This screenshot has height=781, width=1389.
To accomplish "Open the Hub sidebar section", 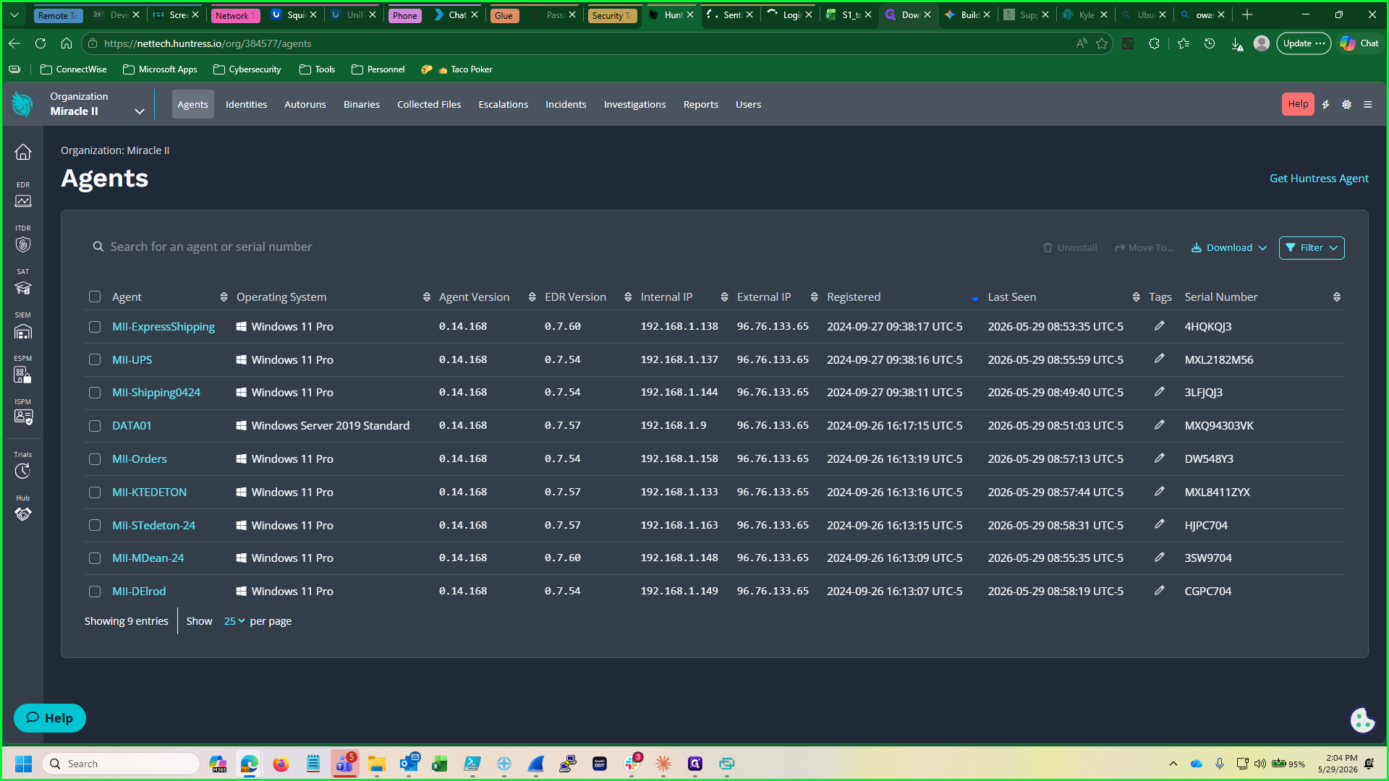I will pos(23,508).
